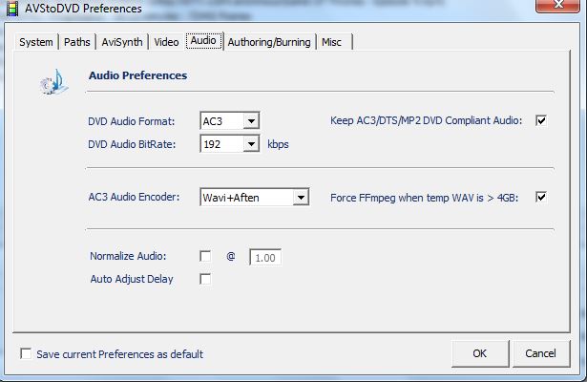Viewport: 587px width, 382px height.
Task: Open the Authoring/Burning tab
Action: coord(269,42)
